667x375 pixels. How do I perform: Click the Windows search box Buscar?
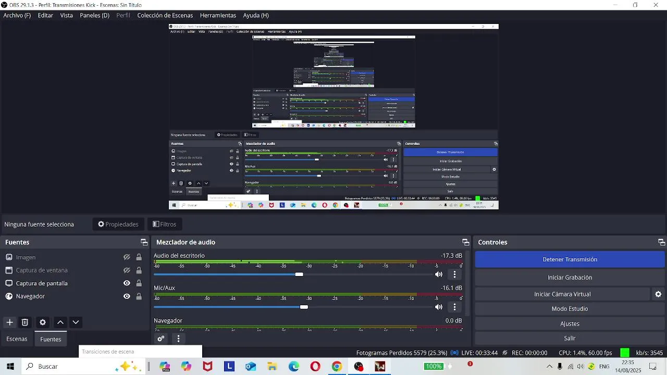pyautogui.click(x=83, y=367)
